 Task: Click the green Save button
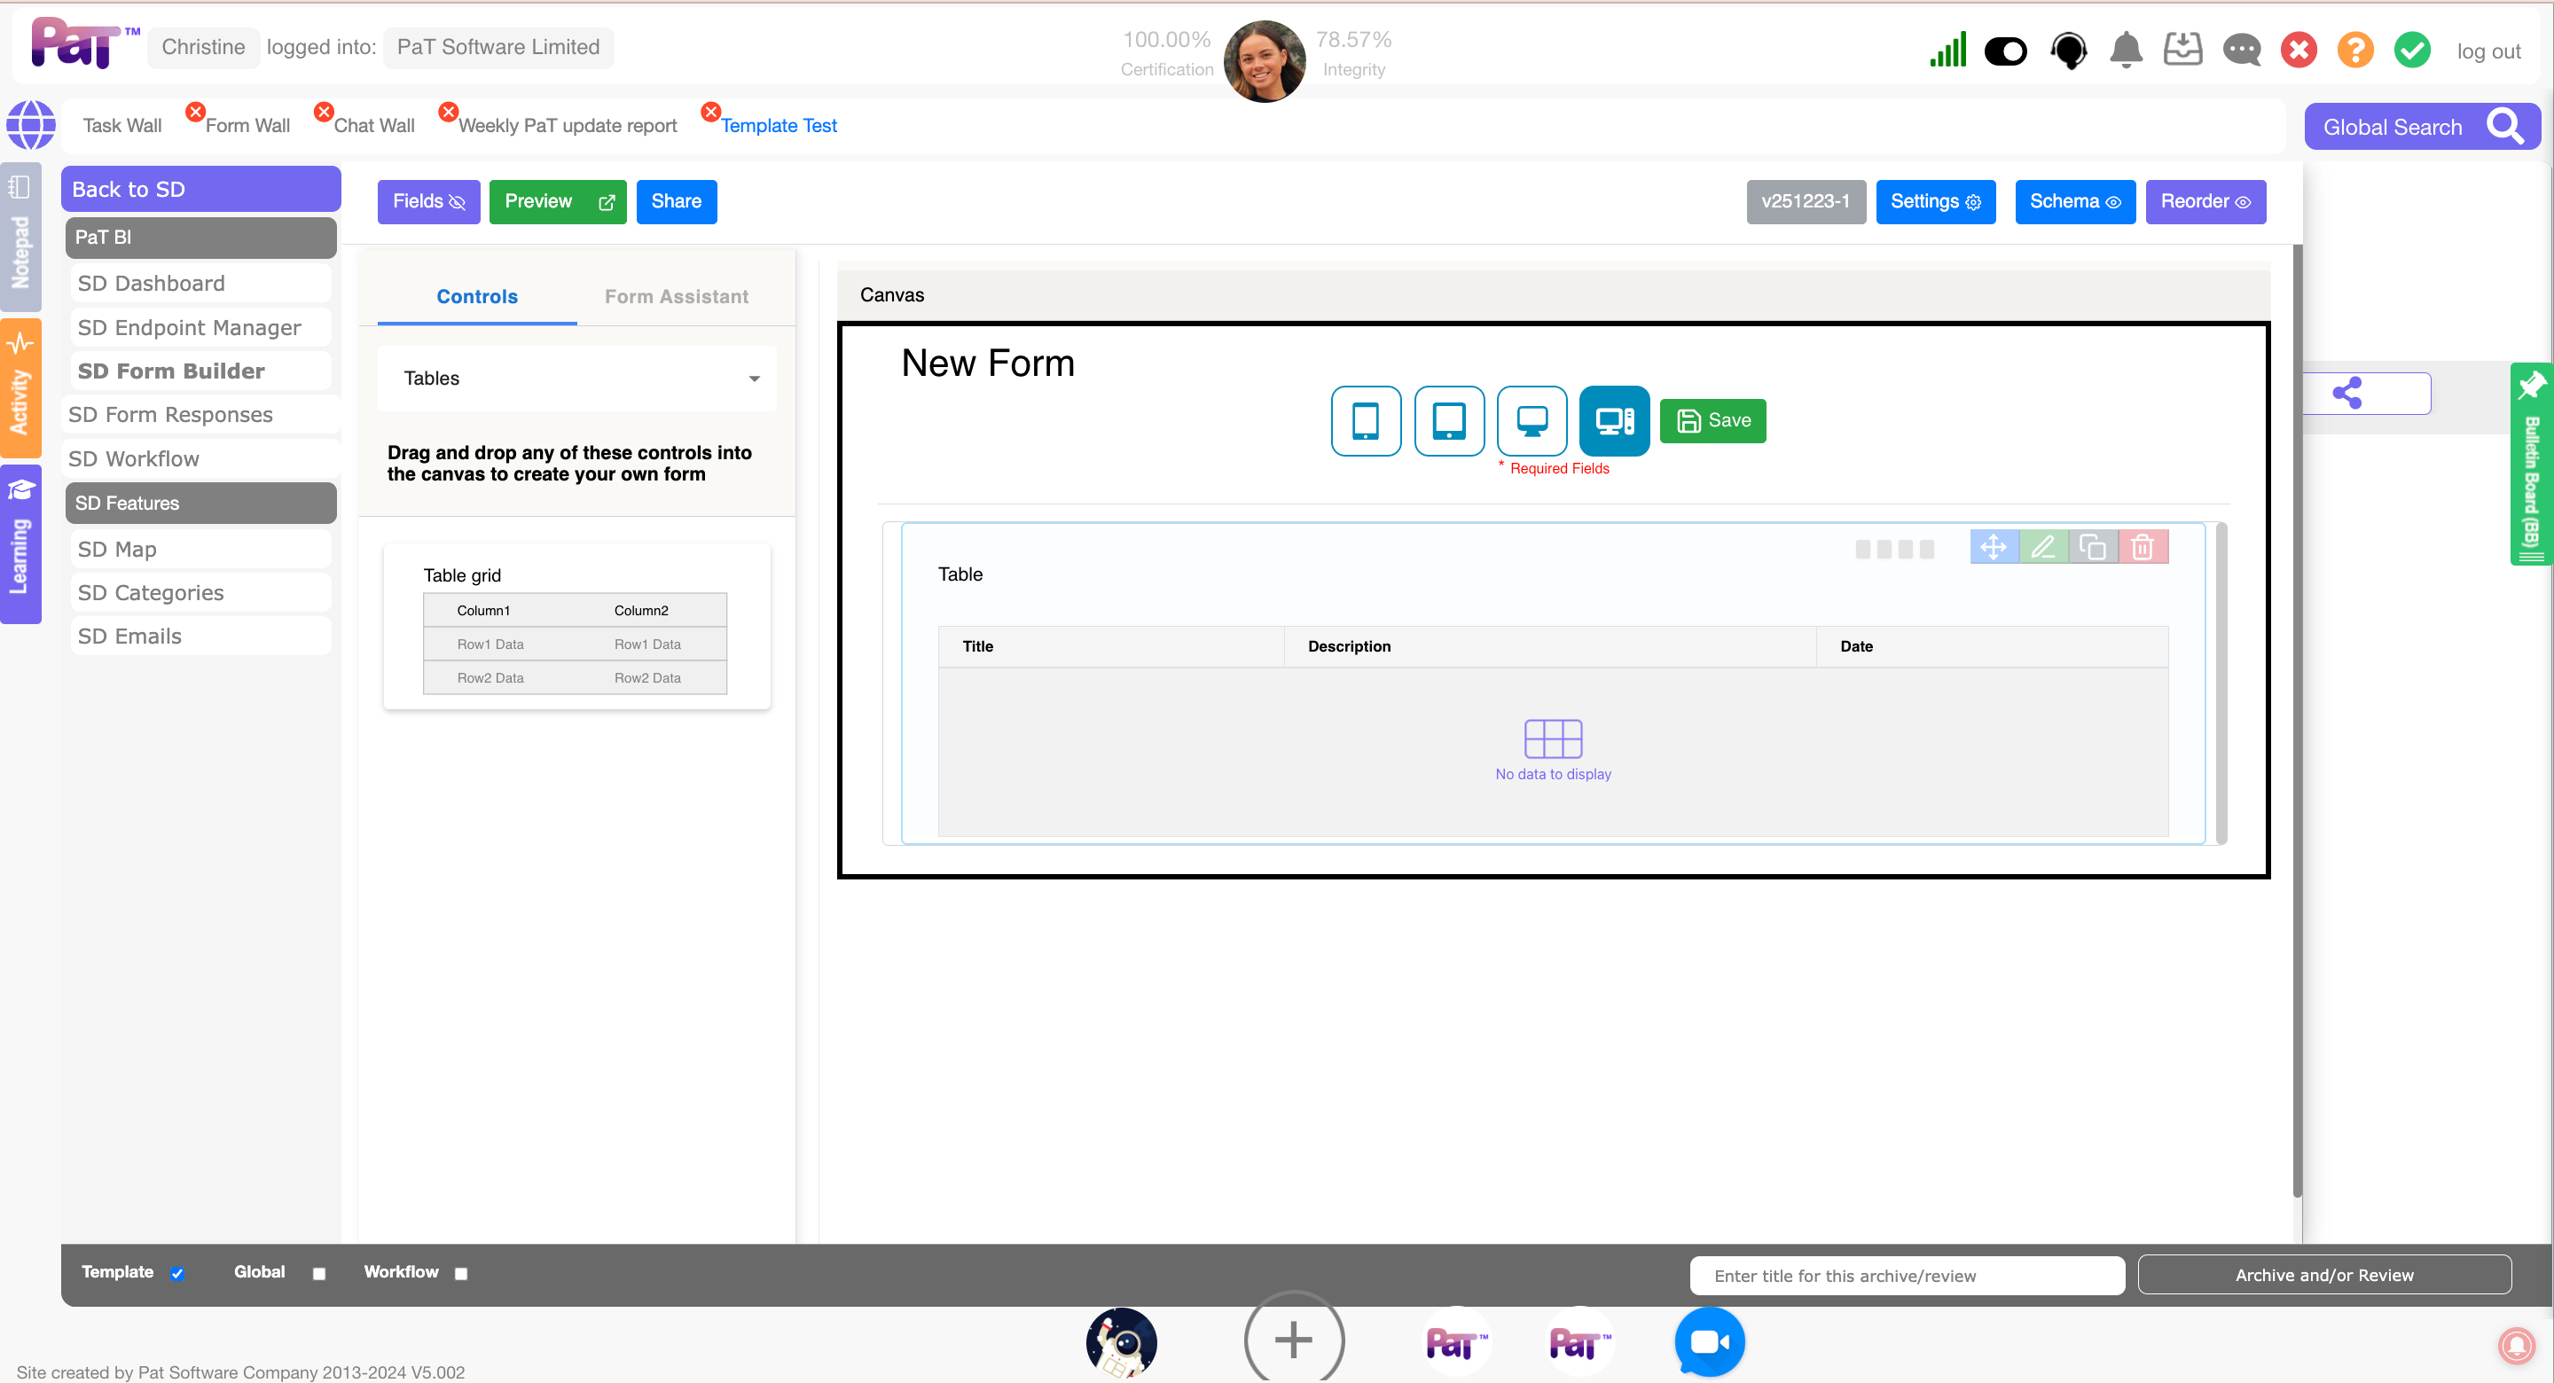(1712, 420)
